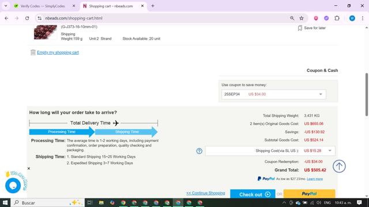This screenshot has height=207, width=369.
Task: Open a new browser tab
Action: pyautogui.click(x=153, y=6)
